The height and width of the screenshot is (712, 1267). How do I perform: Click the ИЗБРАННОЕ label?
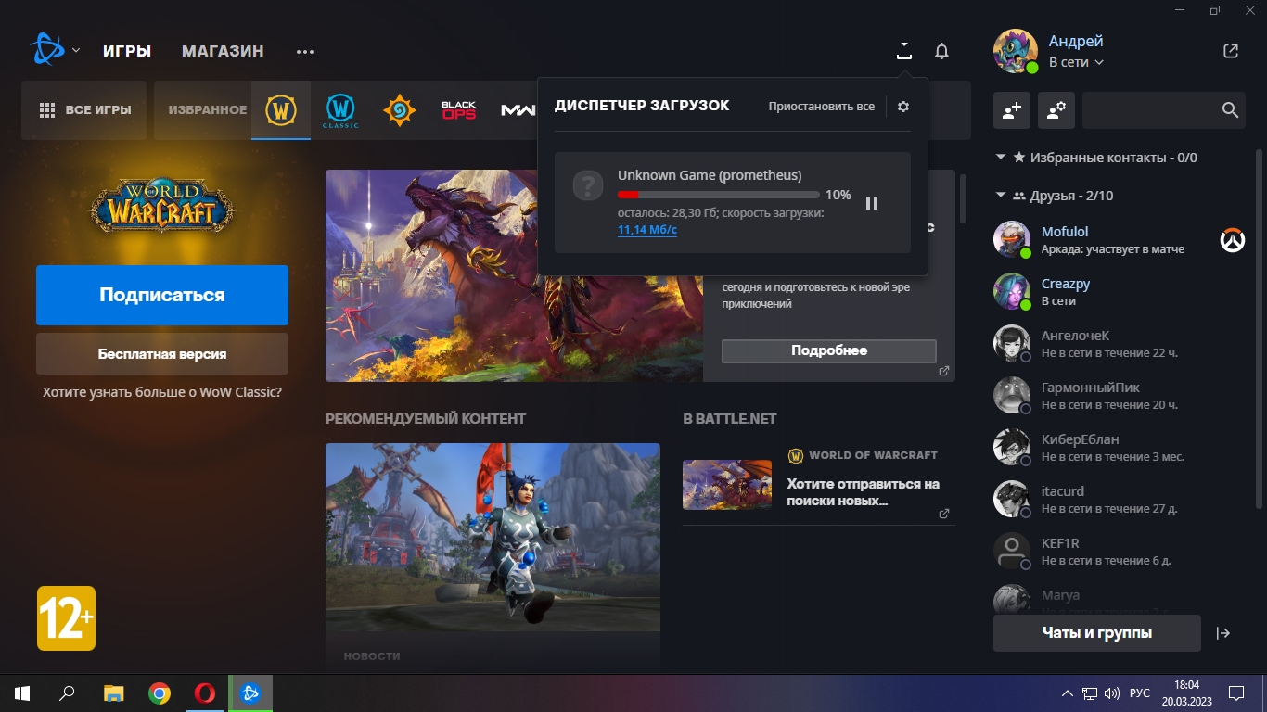point(208,110)
